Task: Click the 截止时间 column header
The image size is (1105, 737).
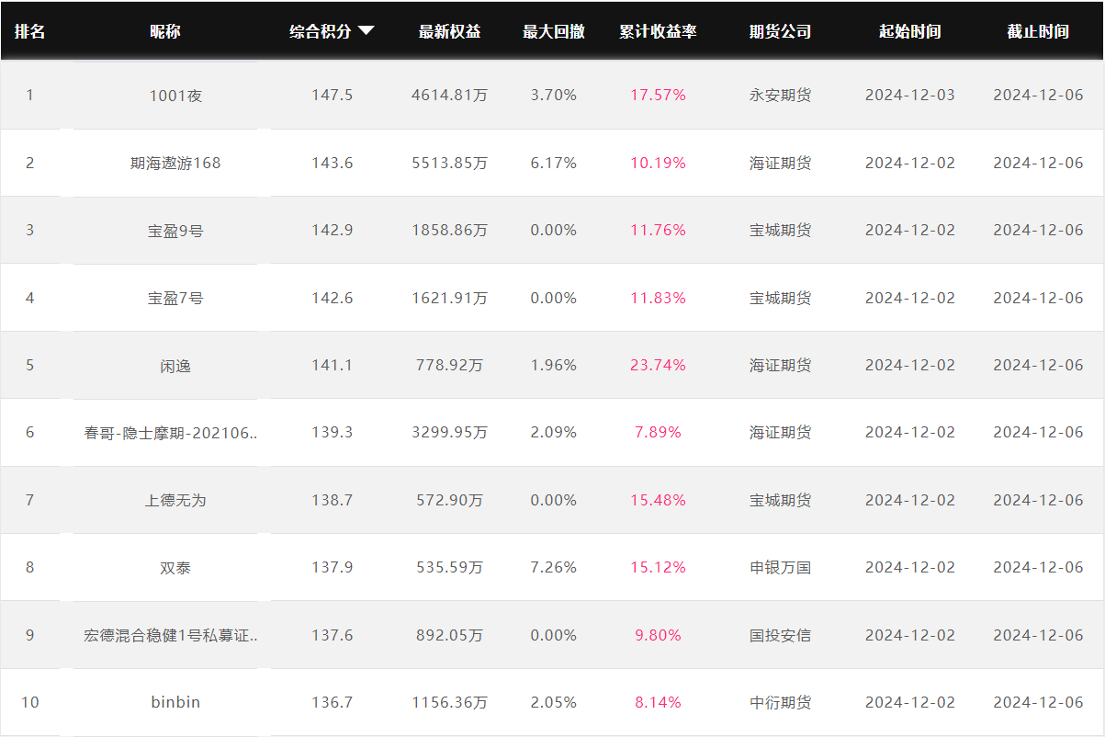Action: [1038, 31]
